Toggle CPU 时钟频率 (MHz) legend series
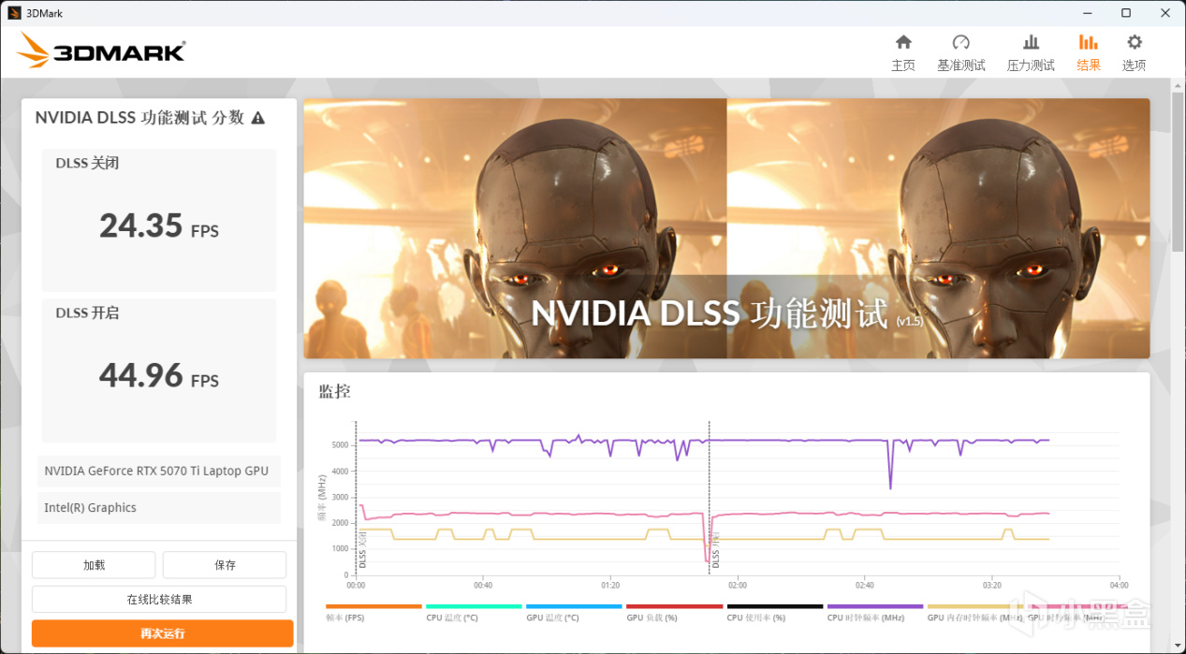Viewport: 1186px width, 654px height. 875,612
